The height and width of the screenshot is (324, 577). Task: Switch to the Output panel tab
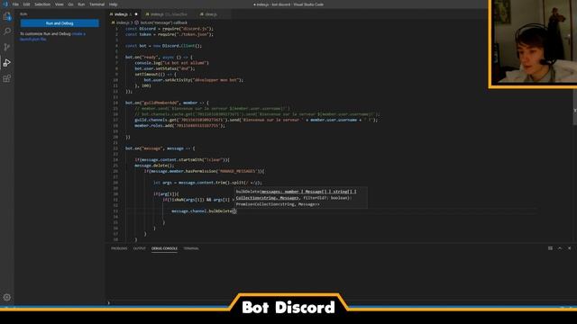point(140,248)
